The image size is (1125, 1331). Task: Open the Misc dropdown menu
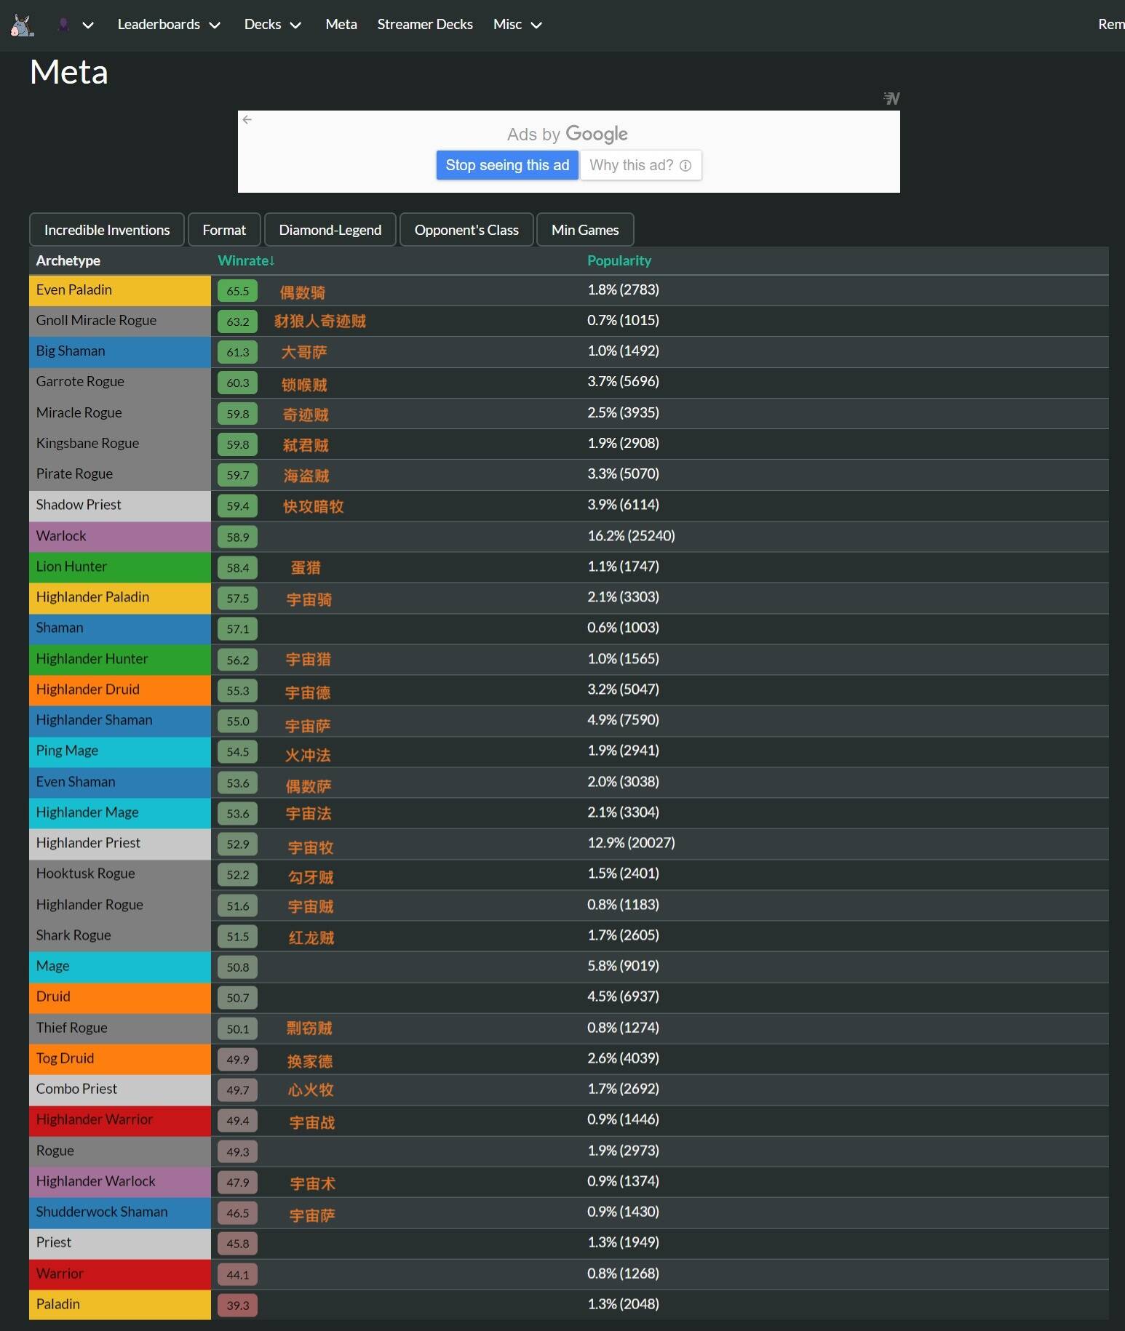517,24
